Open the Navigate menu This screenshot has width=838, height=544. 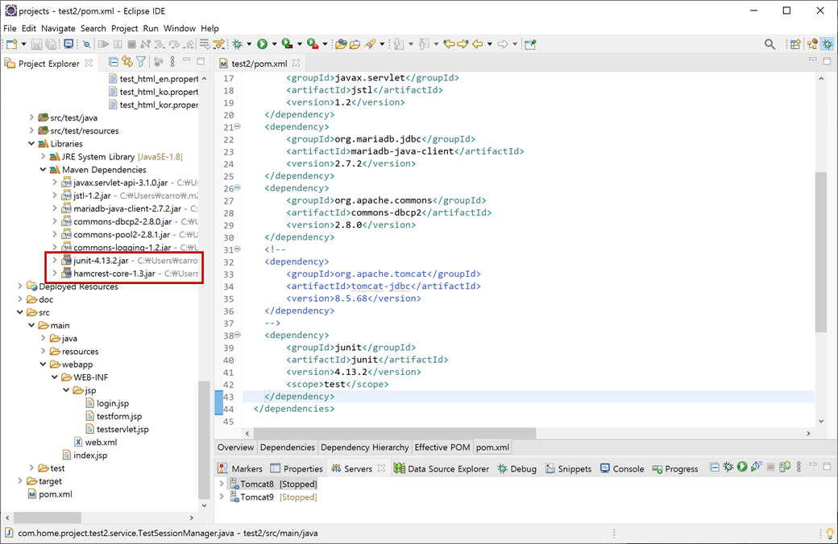click(x=58, y=28)
